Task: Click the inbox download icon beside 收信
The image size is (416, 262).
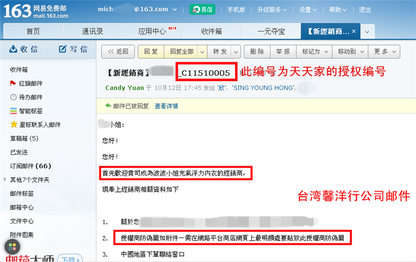Action: pos(13,49)
